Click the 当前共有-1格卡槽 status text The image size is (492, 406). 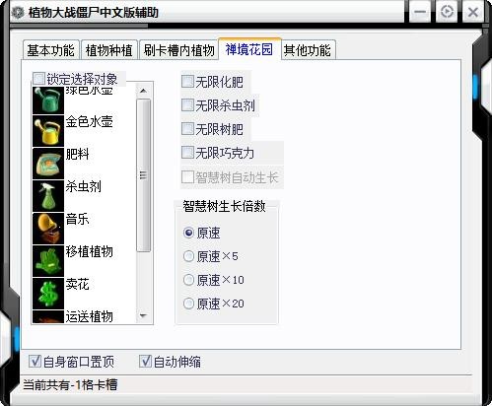[x=70, y=384]
